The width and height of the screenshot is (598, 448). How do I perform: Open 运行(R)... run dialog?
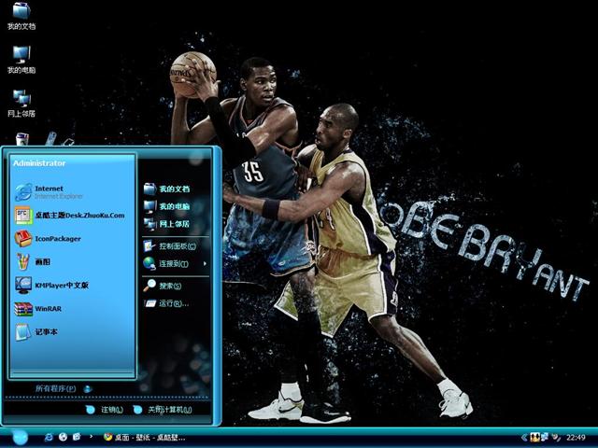point(166,303)
